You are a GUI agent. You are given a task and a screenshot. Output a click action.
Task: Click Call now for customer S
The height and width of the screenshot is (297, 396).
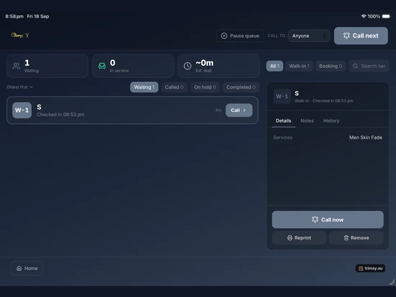[328, 220]
